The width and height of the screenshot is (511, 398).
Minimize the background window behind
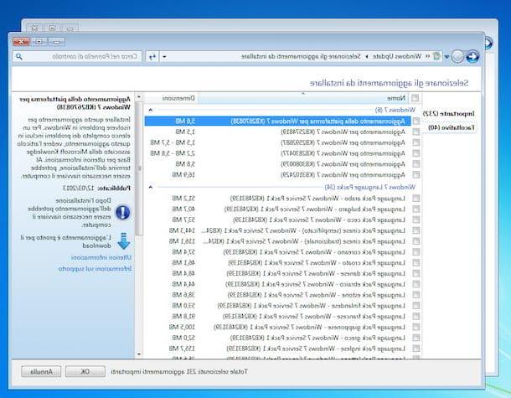[x=70, y=28]
